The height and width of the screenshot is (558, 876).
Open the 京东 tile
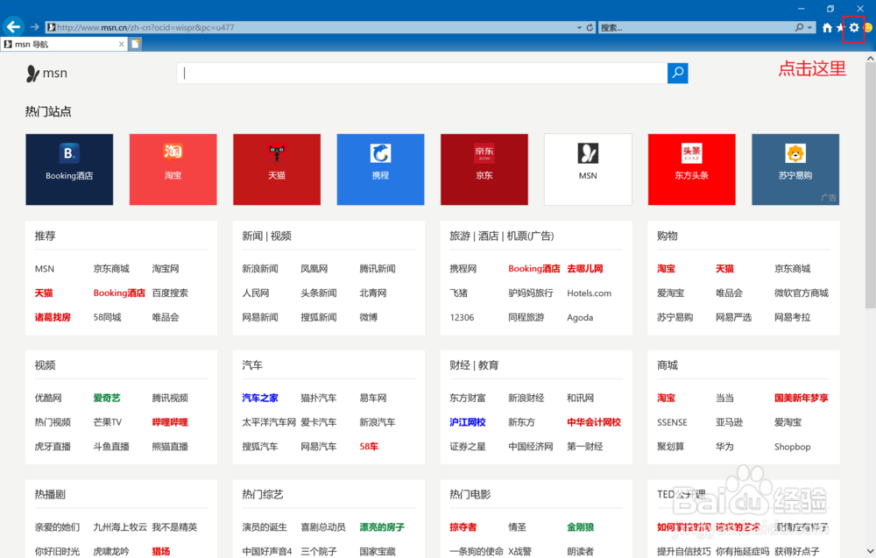pyautogui.click(x=484, y=169)
